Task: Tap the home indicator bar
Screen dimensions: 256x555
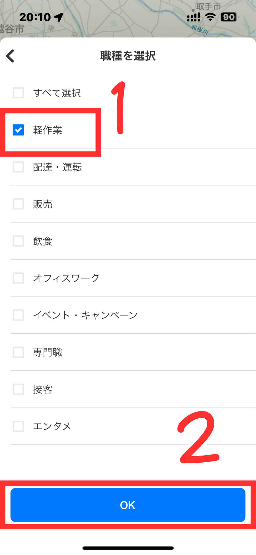Action: coord(128,548)
